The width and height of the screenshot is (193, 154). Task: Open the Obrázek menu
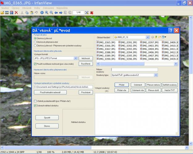[x=27, y=8]
